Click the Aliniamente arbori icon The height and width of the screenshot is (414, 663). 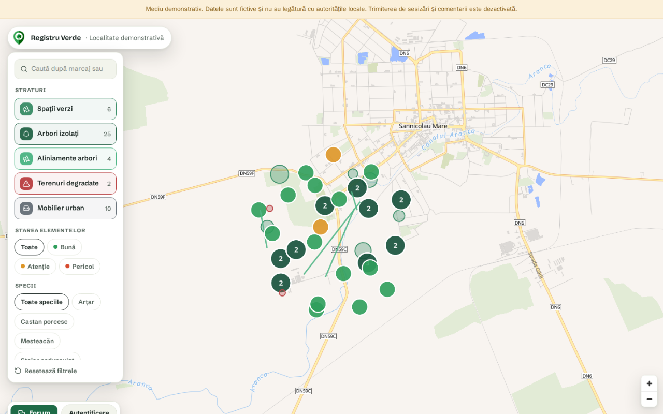[26, 159]
